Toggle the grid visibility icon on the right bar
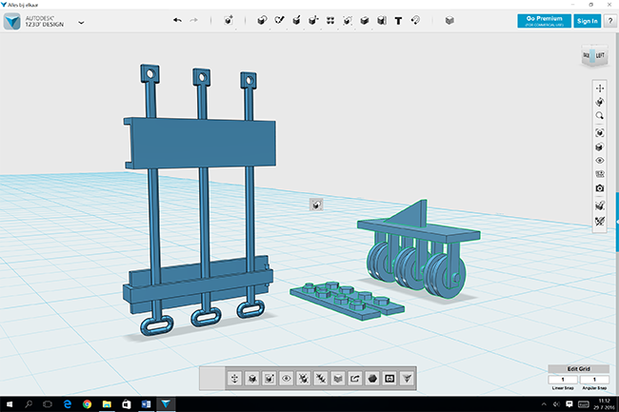The height and width of the screenshot is (412, 619). (599, 175)
